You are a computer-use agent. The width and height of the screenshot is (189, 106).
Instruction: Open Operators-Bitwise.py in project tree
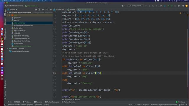tap(20, 36)
